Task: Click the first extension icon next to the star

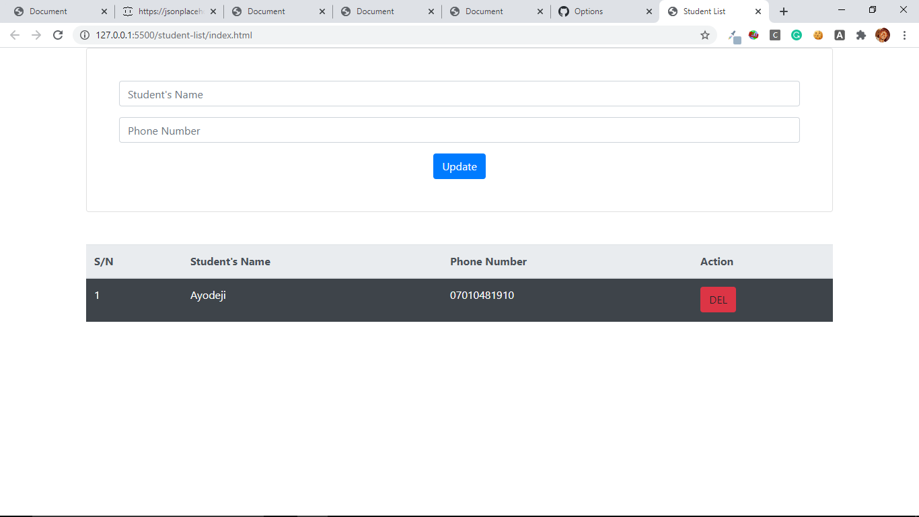Action: click(x=734, y=36)
